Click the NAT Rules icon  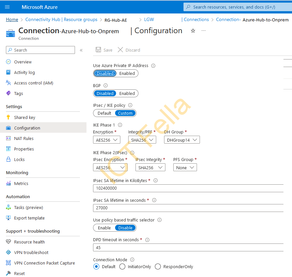8,138
